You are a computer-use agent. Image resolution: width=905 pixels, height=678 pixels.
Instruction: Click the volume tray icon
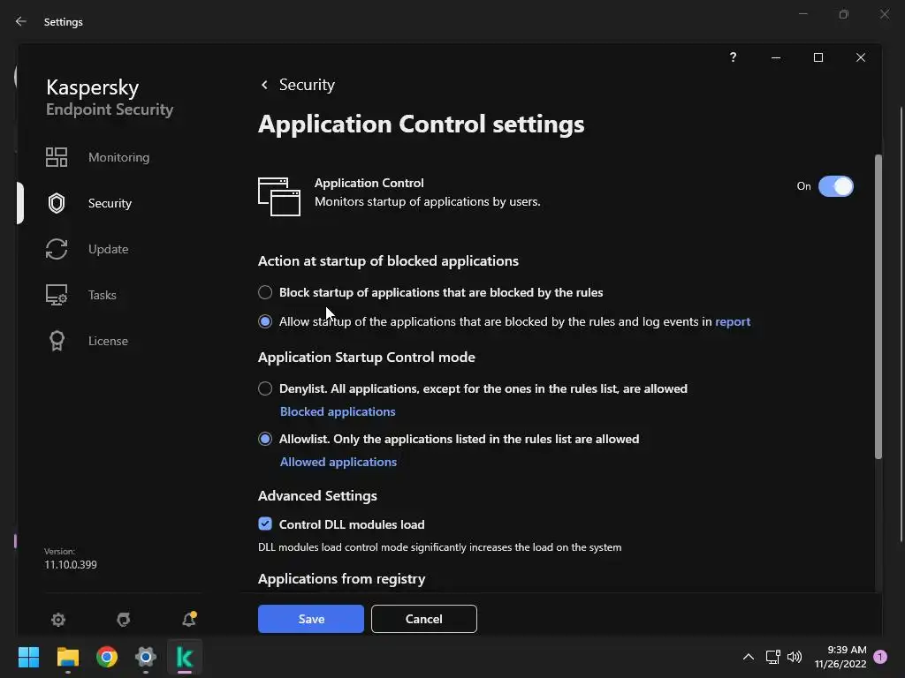pos(795,657)
